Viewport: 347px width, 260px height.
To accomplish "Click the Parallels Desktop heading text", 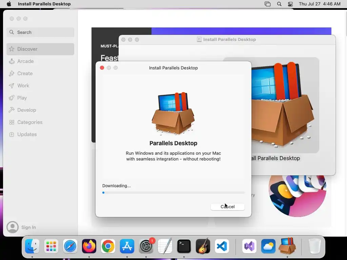I will pos(173,143).
